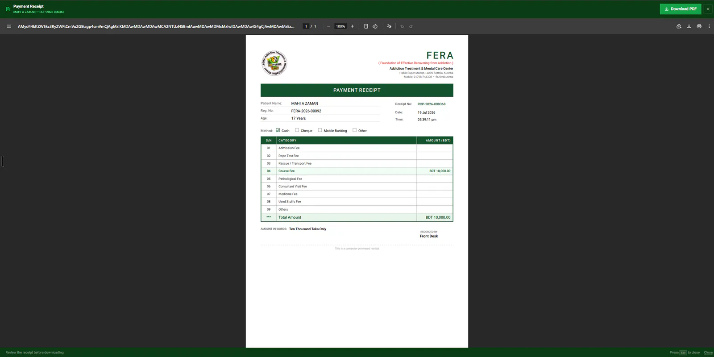Toggle the Mobile Banking checkbox
Viewport: 714px width, 357px height.
click(320, 130)
